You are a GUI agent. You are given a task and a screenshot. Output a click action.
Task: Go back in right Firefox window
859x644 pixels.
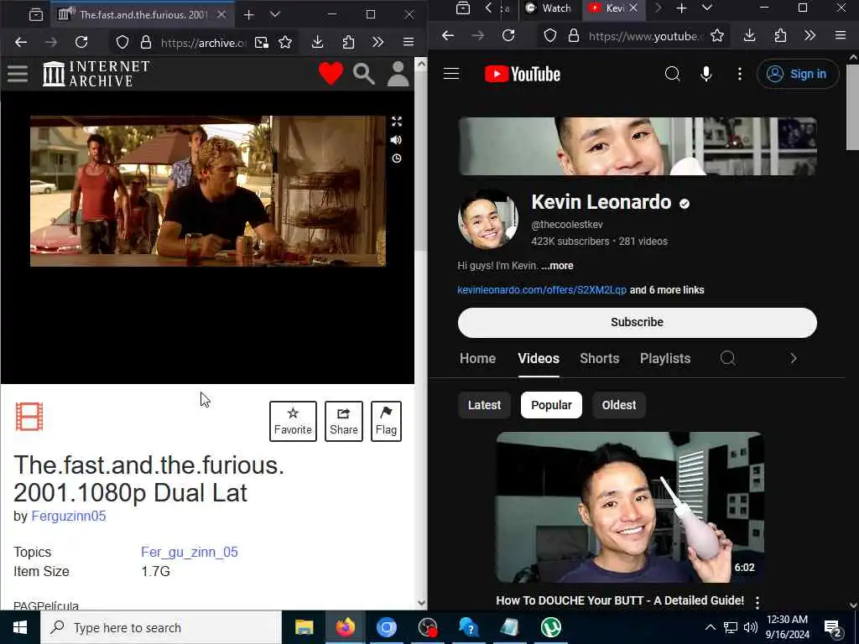[448, 35]
